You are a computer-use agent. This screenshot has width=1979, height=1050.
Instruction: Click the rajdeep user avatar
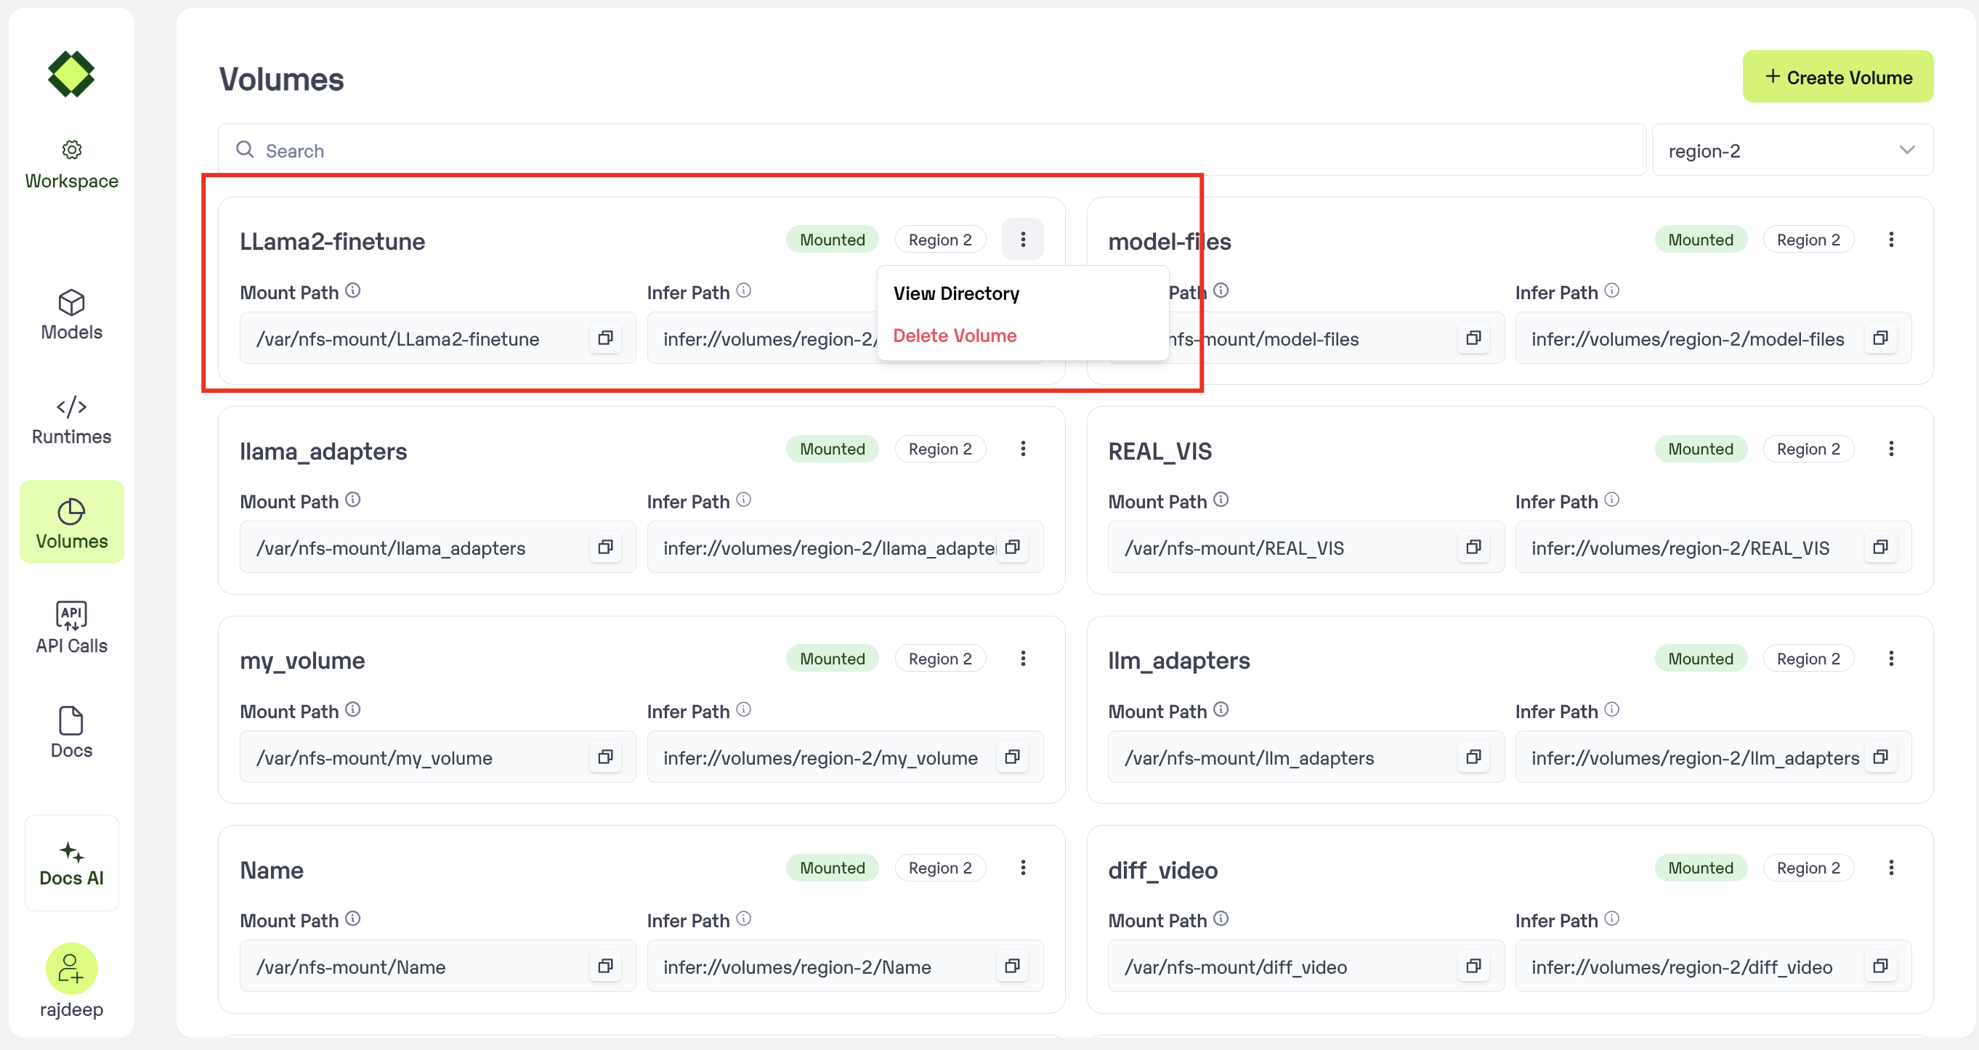[x=71, y=969]
